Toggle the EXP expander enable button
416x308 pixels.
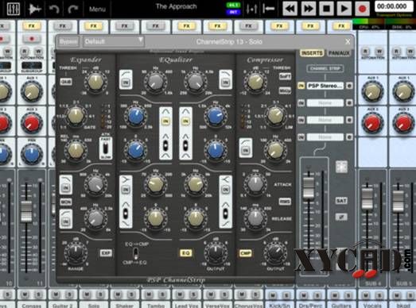click(106, 253)
